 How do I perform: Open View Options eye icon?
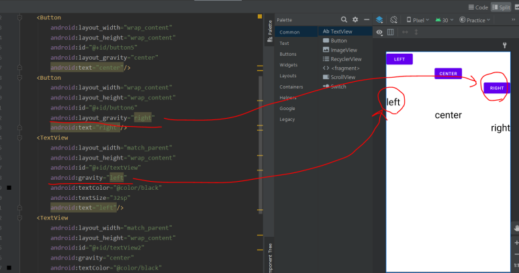[x=379, y=32]
